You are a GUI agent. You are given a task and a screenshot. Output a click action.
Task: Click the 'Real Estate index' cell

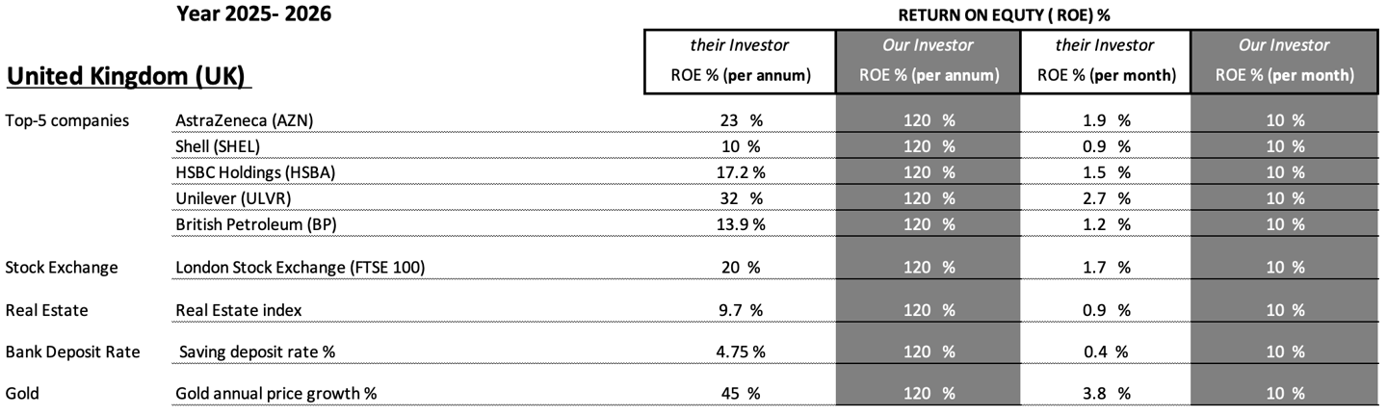coord(235,310)
